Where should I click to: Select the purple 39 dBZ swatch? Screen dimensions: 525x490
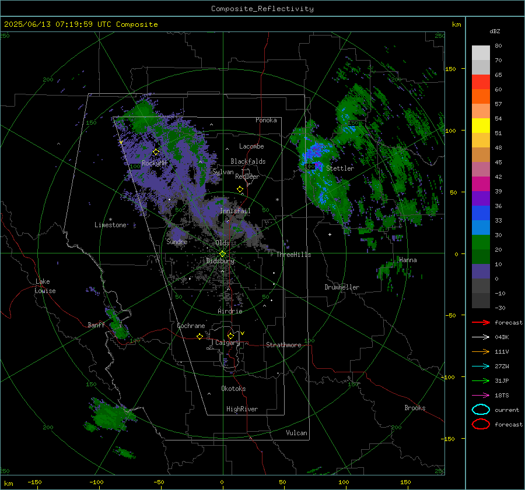481,199
